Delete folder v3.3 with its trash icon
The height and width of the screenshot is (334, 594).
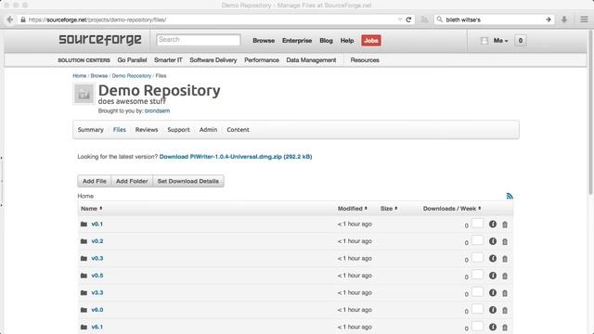[505, 293]
